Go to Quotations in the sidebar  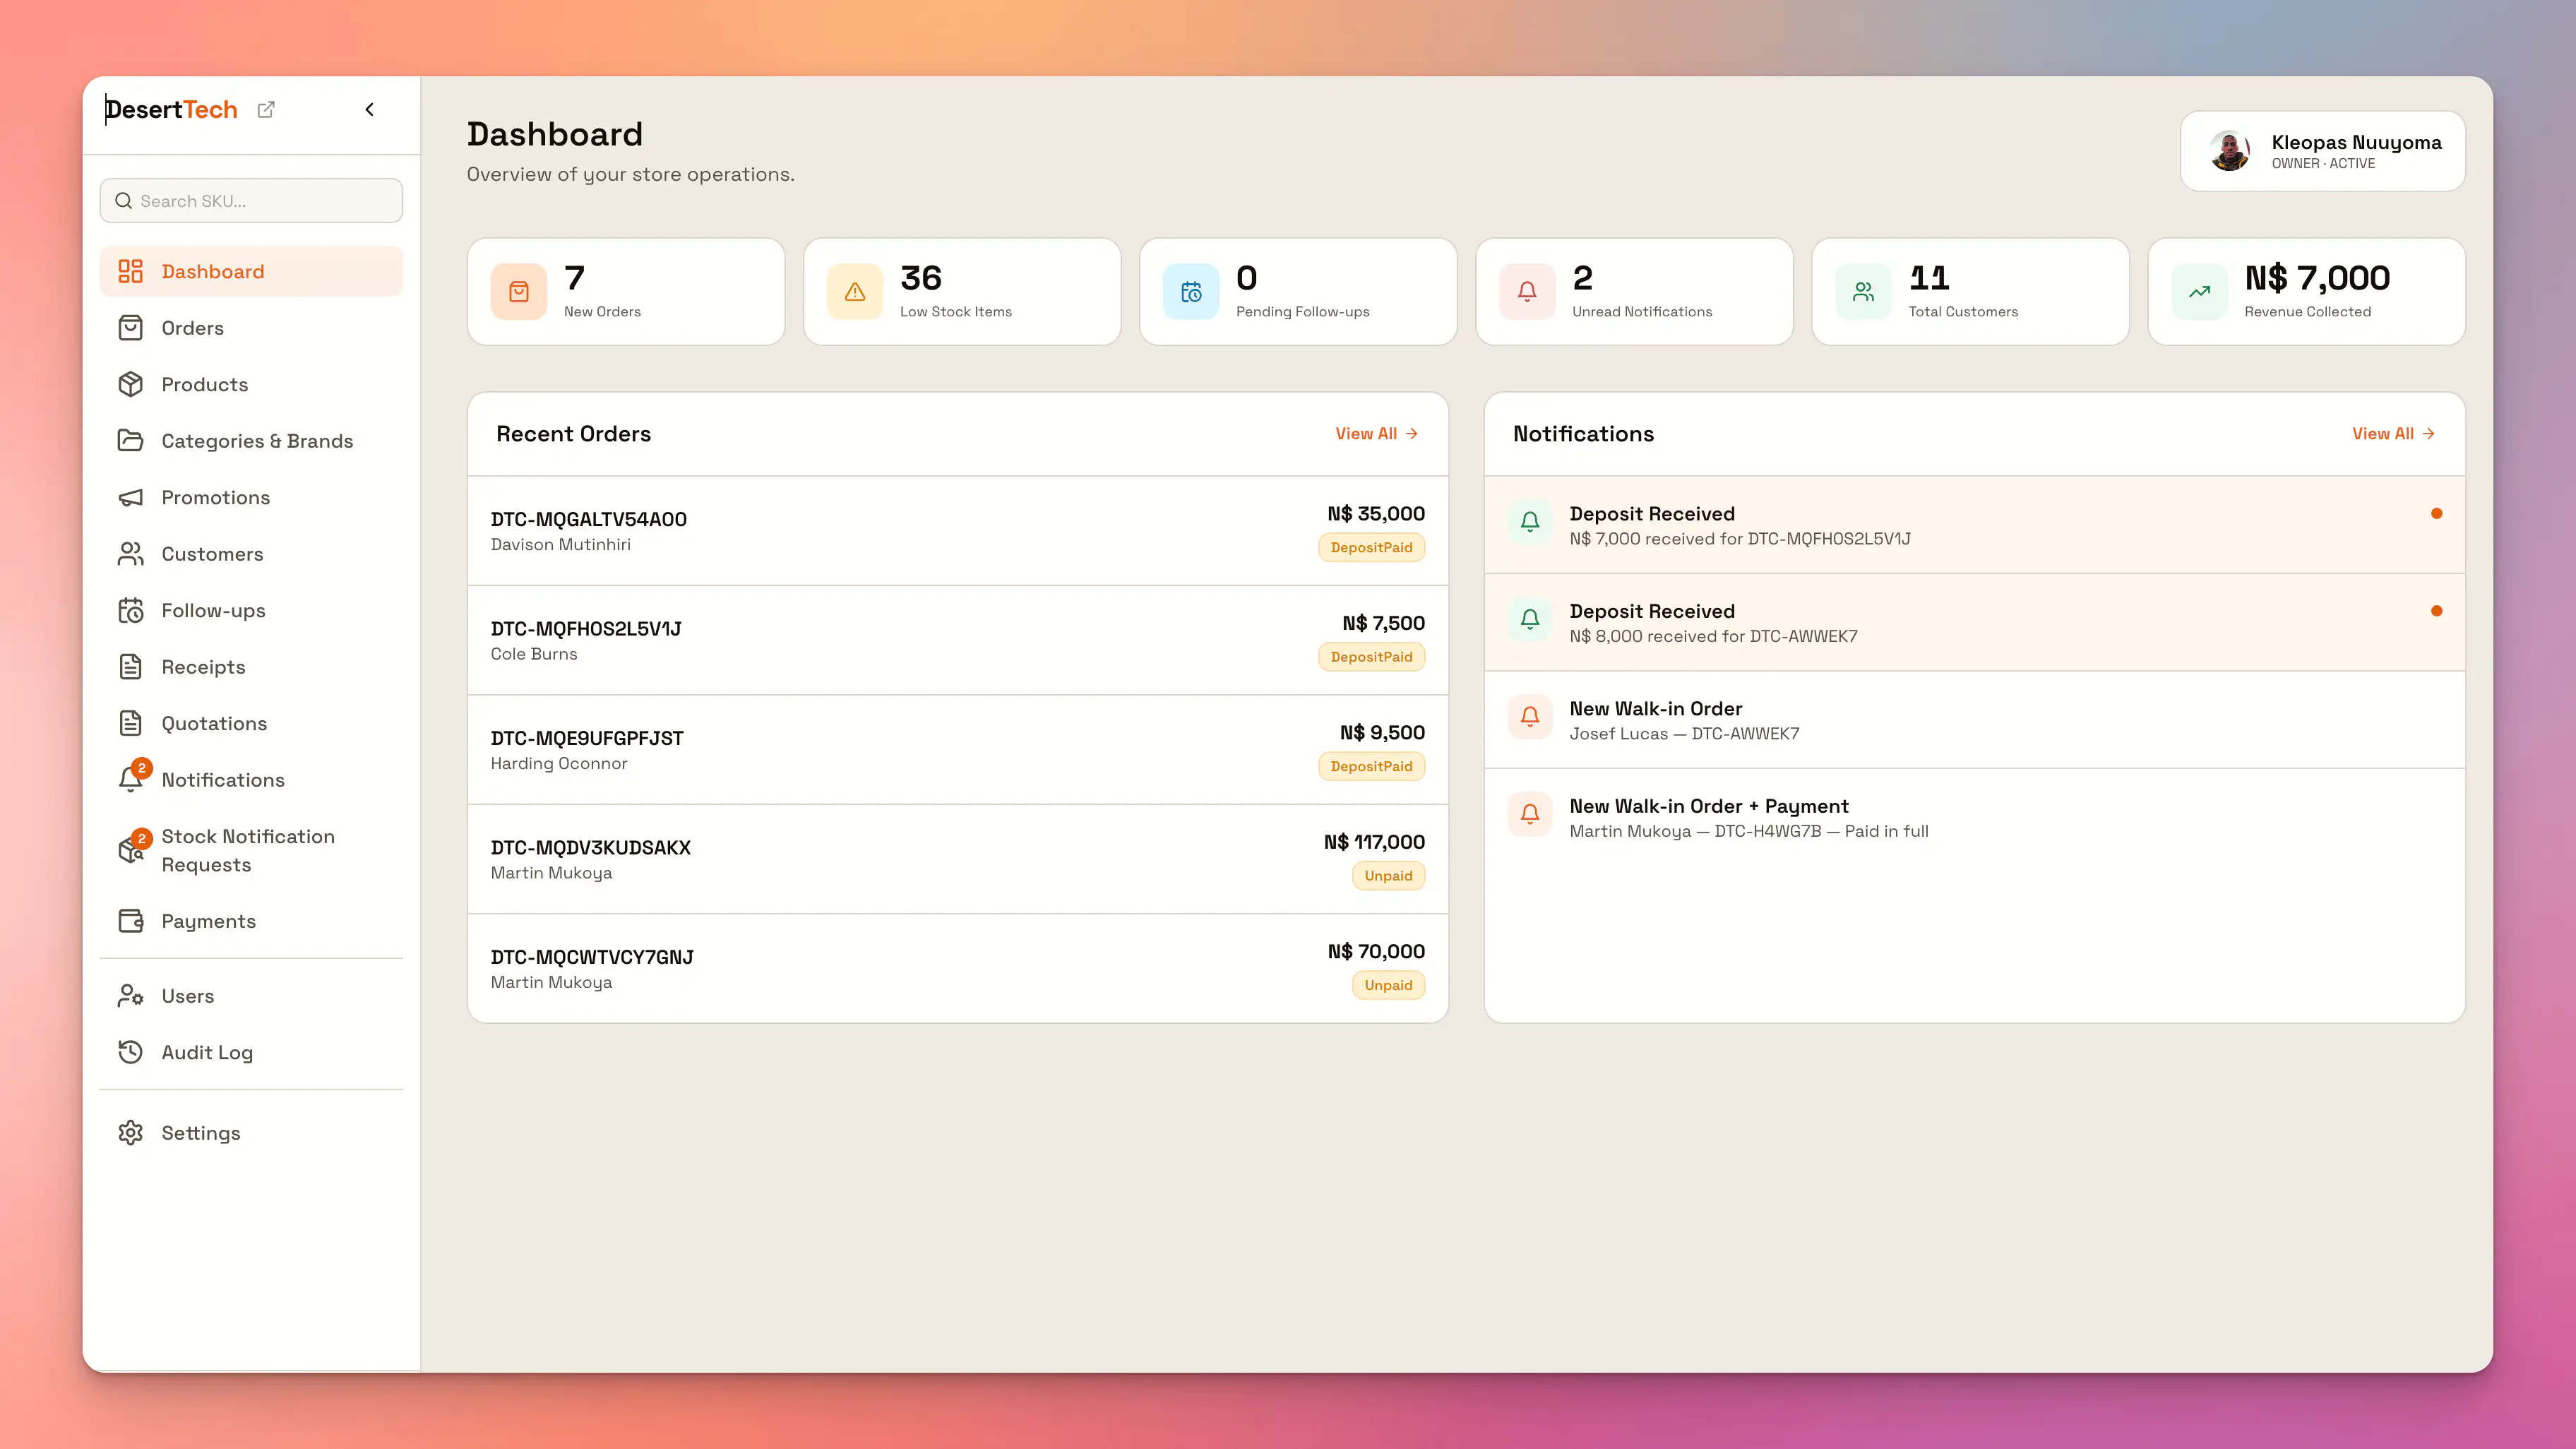click(251, 723)
